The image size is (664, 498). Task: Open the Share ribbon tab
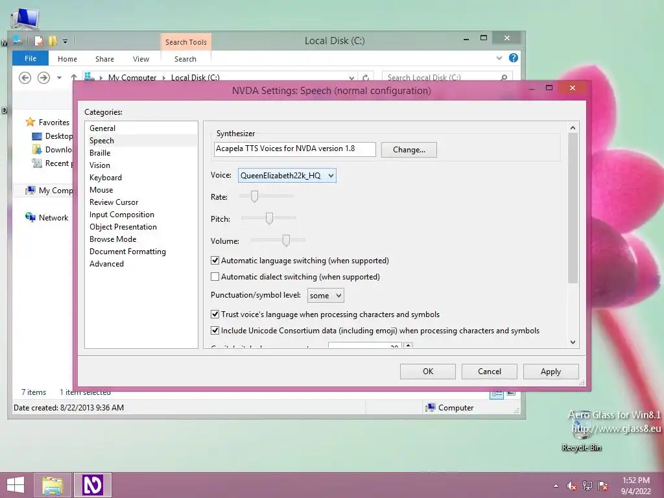coord(104,59)
